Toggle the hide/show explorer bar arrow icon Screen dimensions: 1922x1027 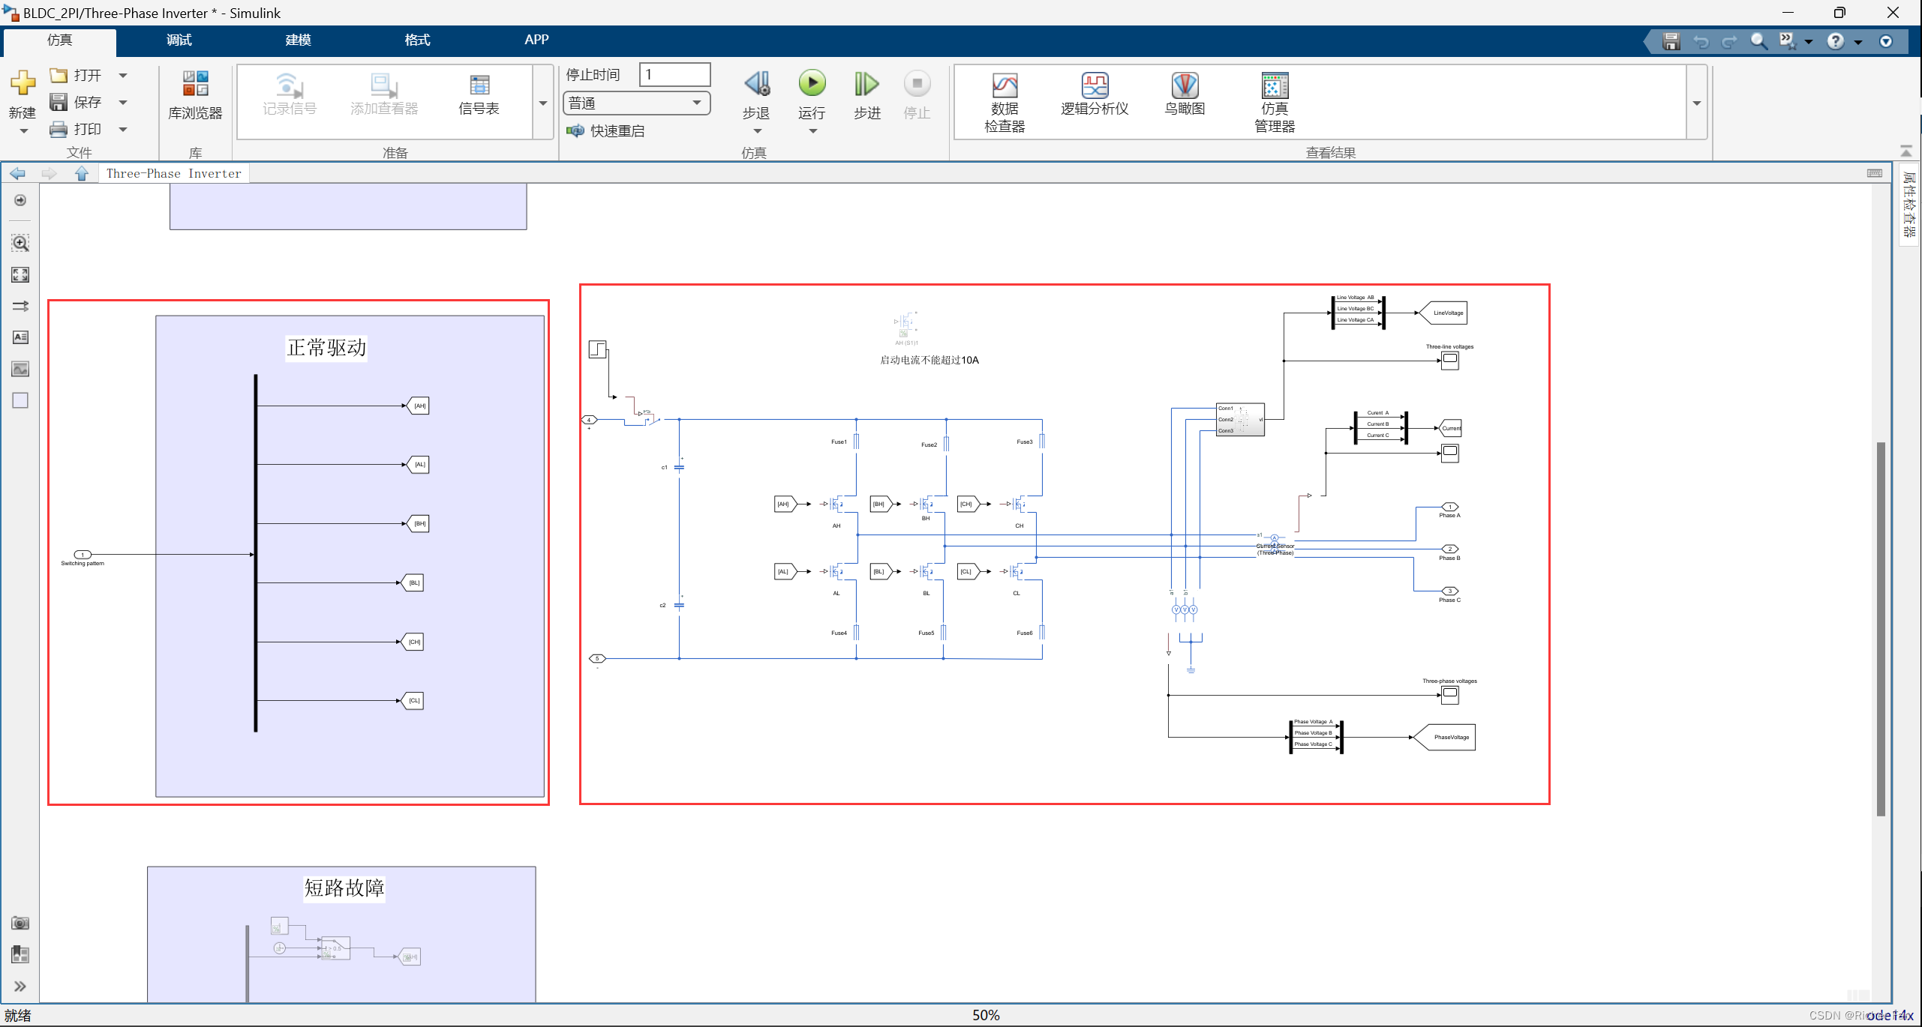20,200
